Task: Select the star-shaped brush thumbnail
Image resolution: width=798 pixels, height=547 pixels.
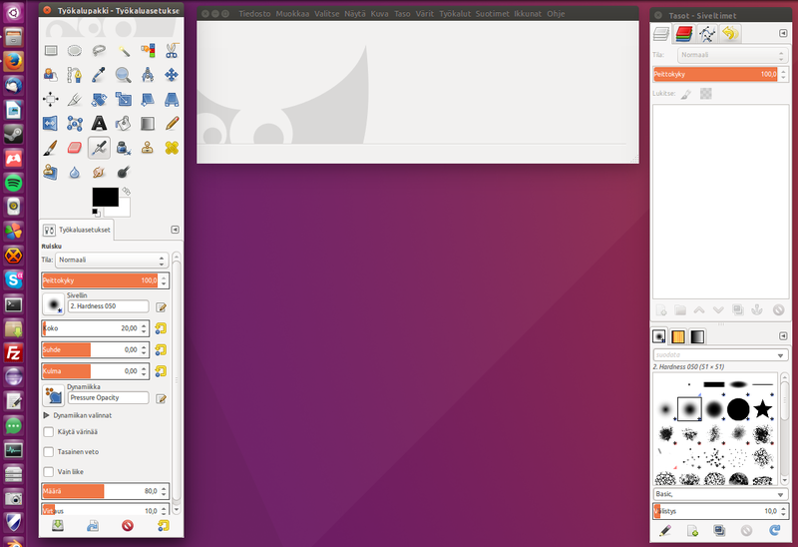Action: pyautogui.click(x=763, y=408)
